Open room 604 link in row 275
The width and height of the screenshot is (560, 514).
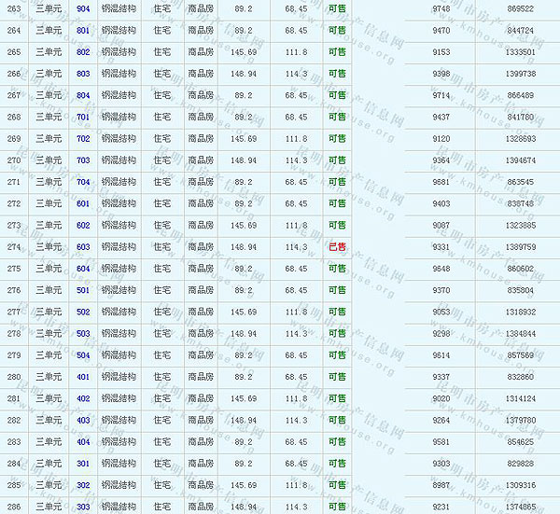coord(83,269)
